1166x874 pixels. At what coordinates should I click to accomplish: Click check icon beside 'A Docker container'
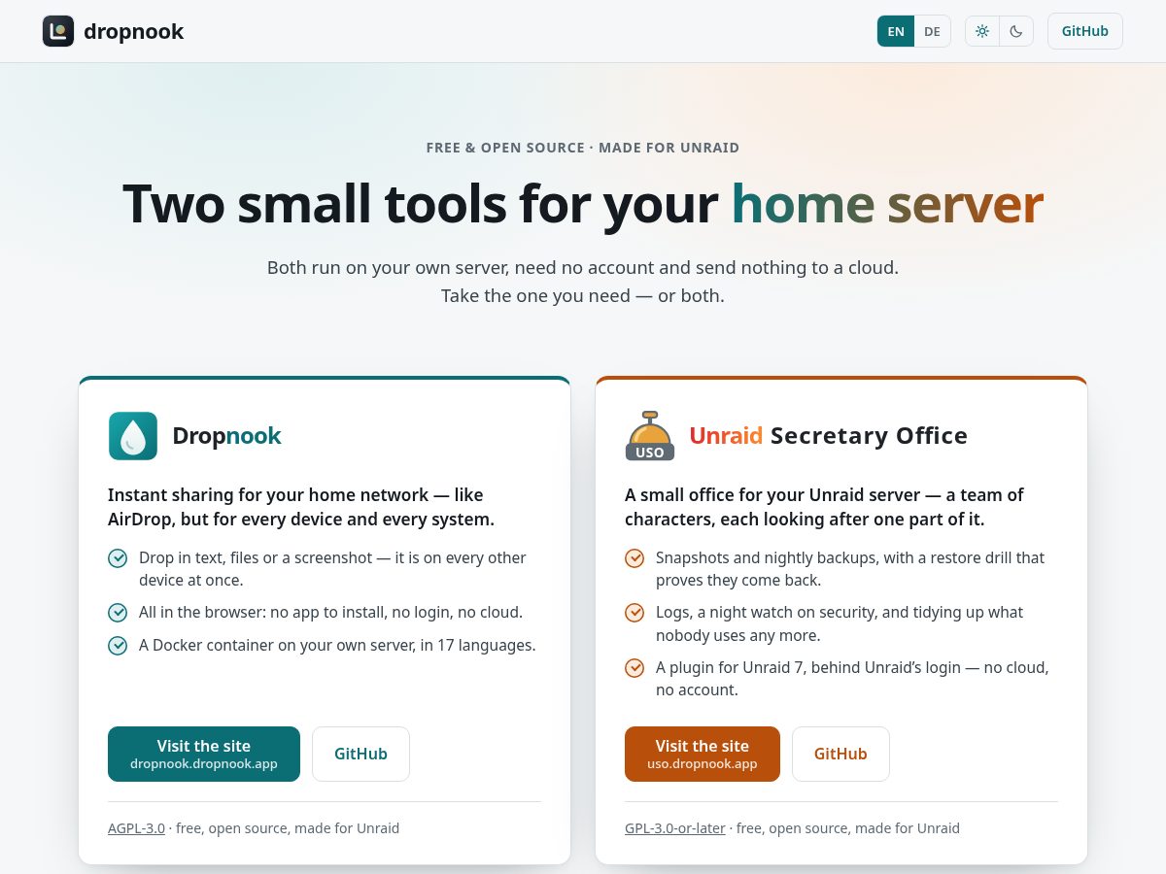[118, 646]
